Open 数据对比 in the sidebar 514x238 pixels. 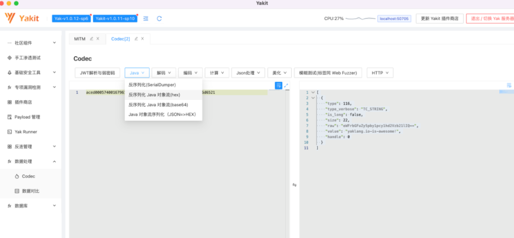click(x=31, y=191)
